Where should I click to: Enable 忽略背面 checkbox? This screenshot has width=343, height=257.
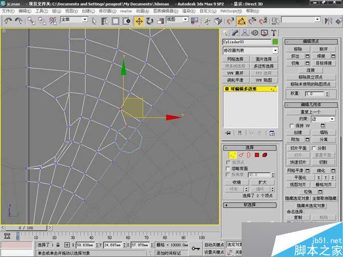(228, 168)
